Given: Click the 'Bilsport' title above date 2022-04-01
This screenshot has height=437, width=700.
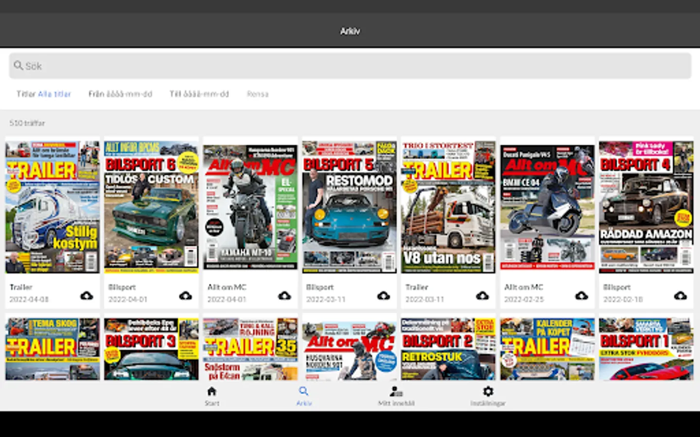Looking at the screenshot, I should (x=122, y=287).
